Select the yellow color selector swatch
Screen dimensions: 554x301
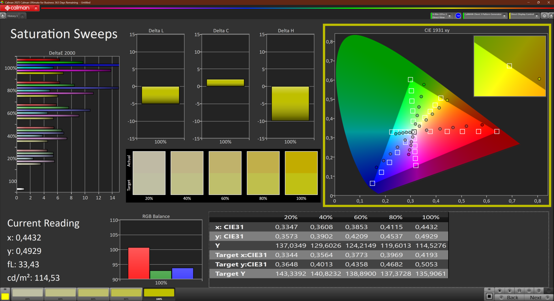(5, 296)
